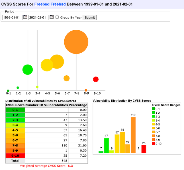Click the green 47 bar in bar chart
This screenshot has height=170, width=184.
107,146
